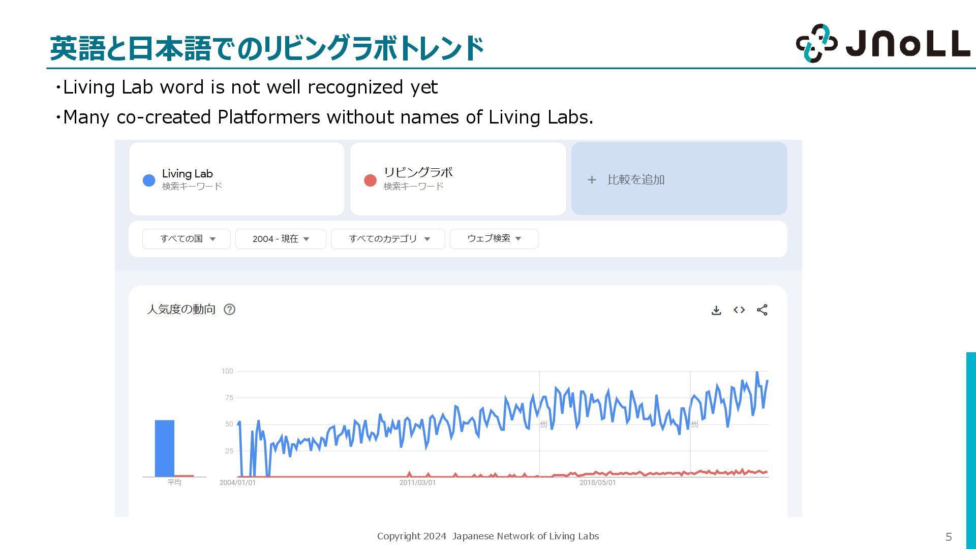This screenshot has width=976, height=549.
Task: Click the blue average bar
Action: (164, 448)
